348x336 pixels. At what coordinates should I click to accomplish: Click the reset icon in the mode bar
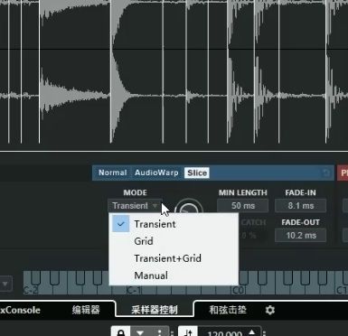(325, 173)
